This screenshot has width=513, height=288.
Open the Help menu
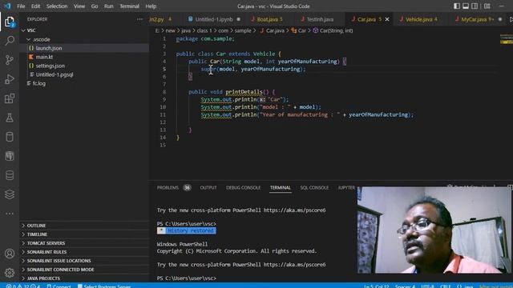coord(151,6)
